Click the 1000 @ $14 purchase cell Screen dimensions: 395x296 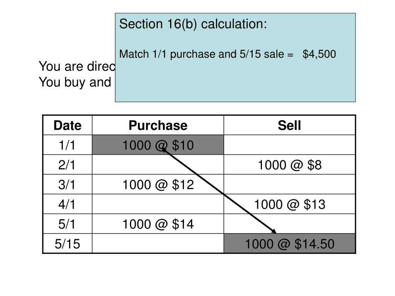(158, 224)
